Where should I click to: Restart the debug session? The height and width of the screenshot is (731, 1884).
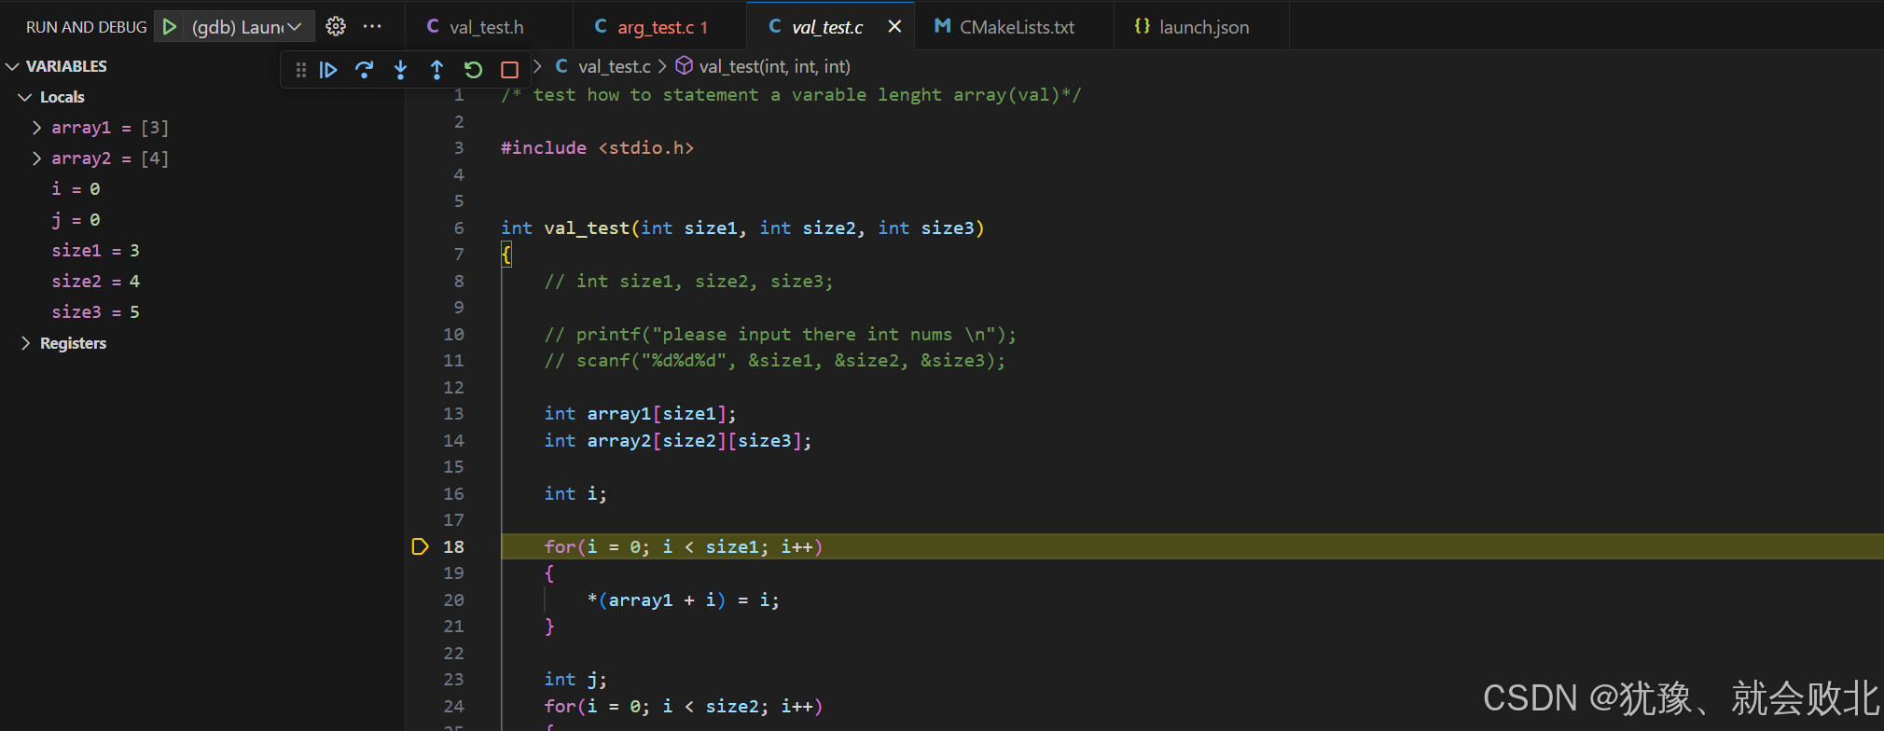tap(473, 70)
